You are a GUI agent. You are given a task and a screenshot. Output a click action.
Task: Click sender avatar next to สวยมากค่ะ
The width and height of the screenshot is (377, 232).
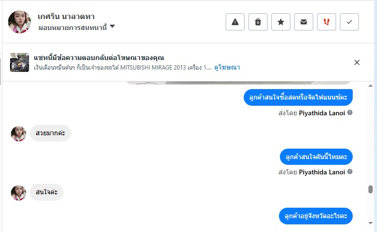[19, 134]
